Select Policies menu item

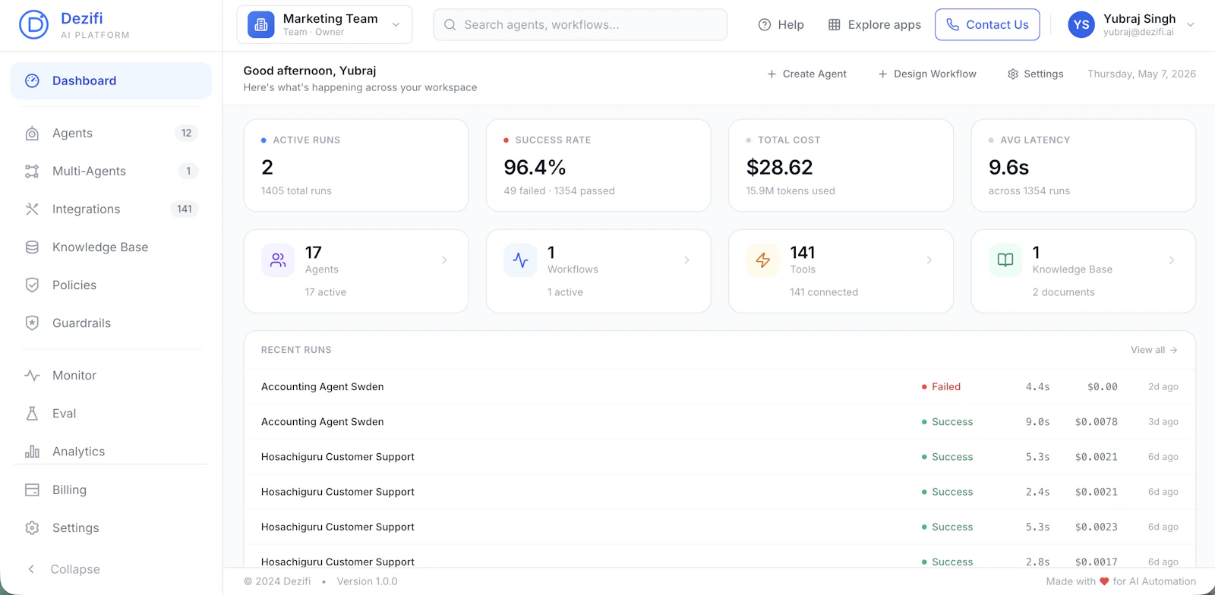pos(111,285)
